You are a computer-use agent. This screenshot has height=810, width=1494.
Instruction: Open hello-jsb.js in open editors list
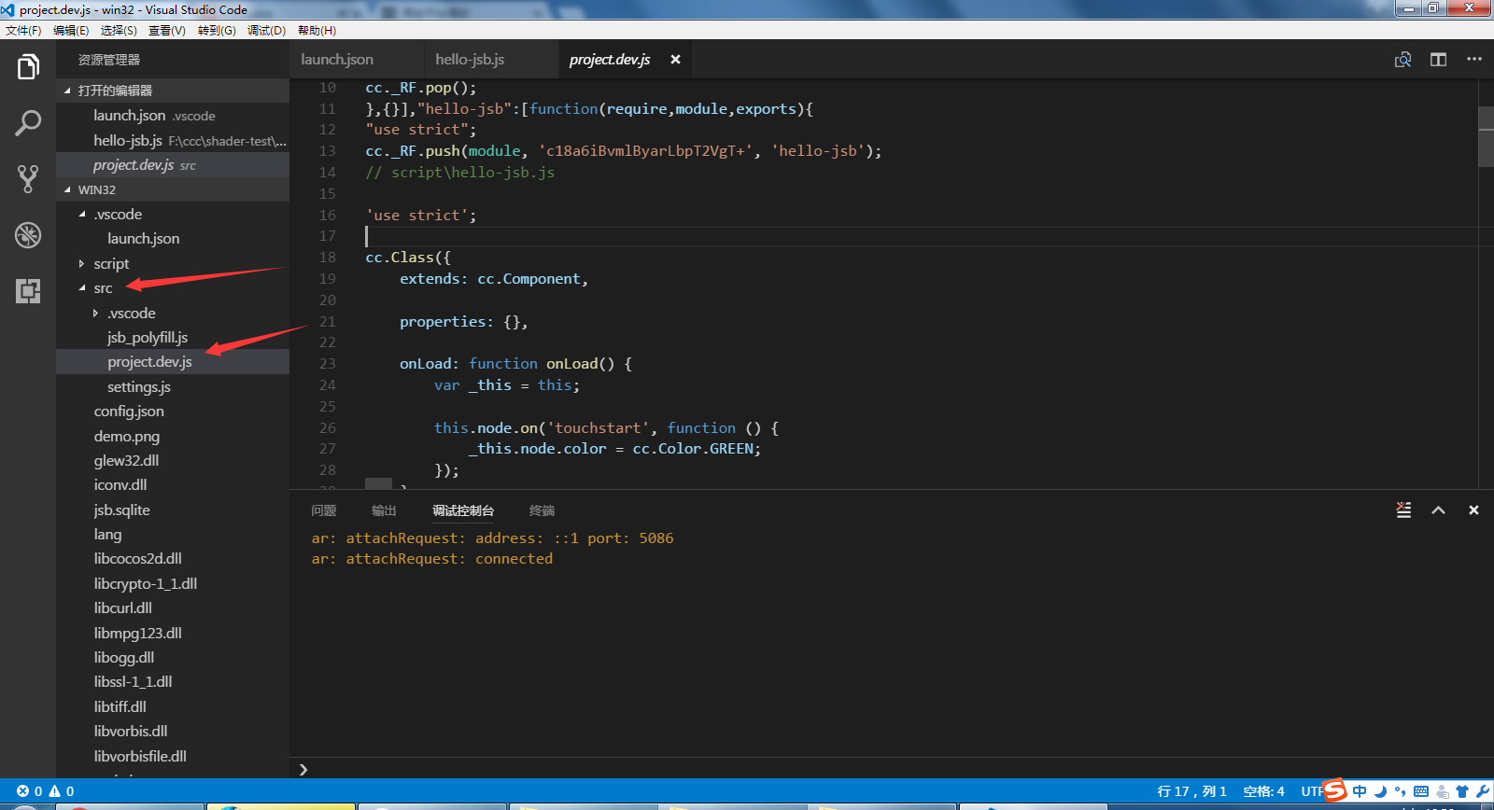click(173, 141)
